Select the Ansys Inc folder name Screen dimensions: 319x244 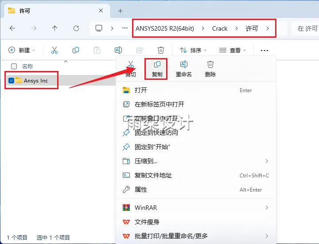(36, 81)
